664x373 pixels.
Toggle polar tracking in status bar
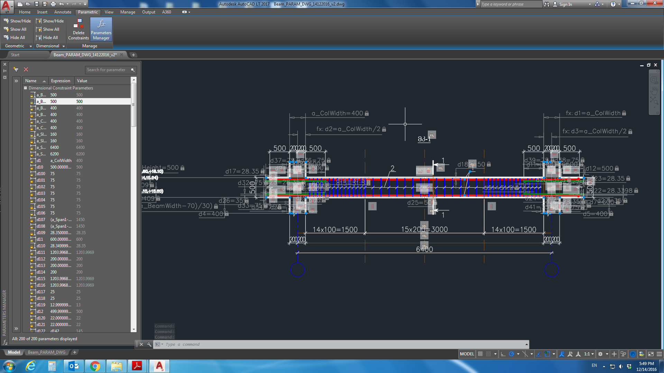point(511,354)
